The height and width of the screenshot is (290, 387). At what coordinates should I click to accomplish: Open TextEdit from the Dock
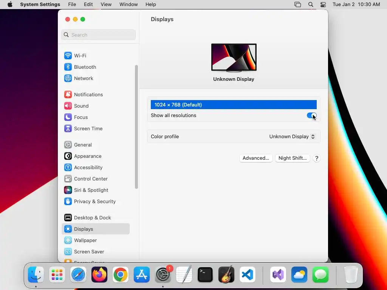pos(184,275)
